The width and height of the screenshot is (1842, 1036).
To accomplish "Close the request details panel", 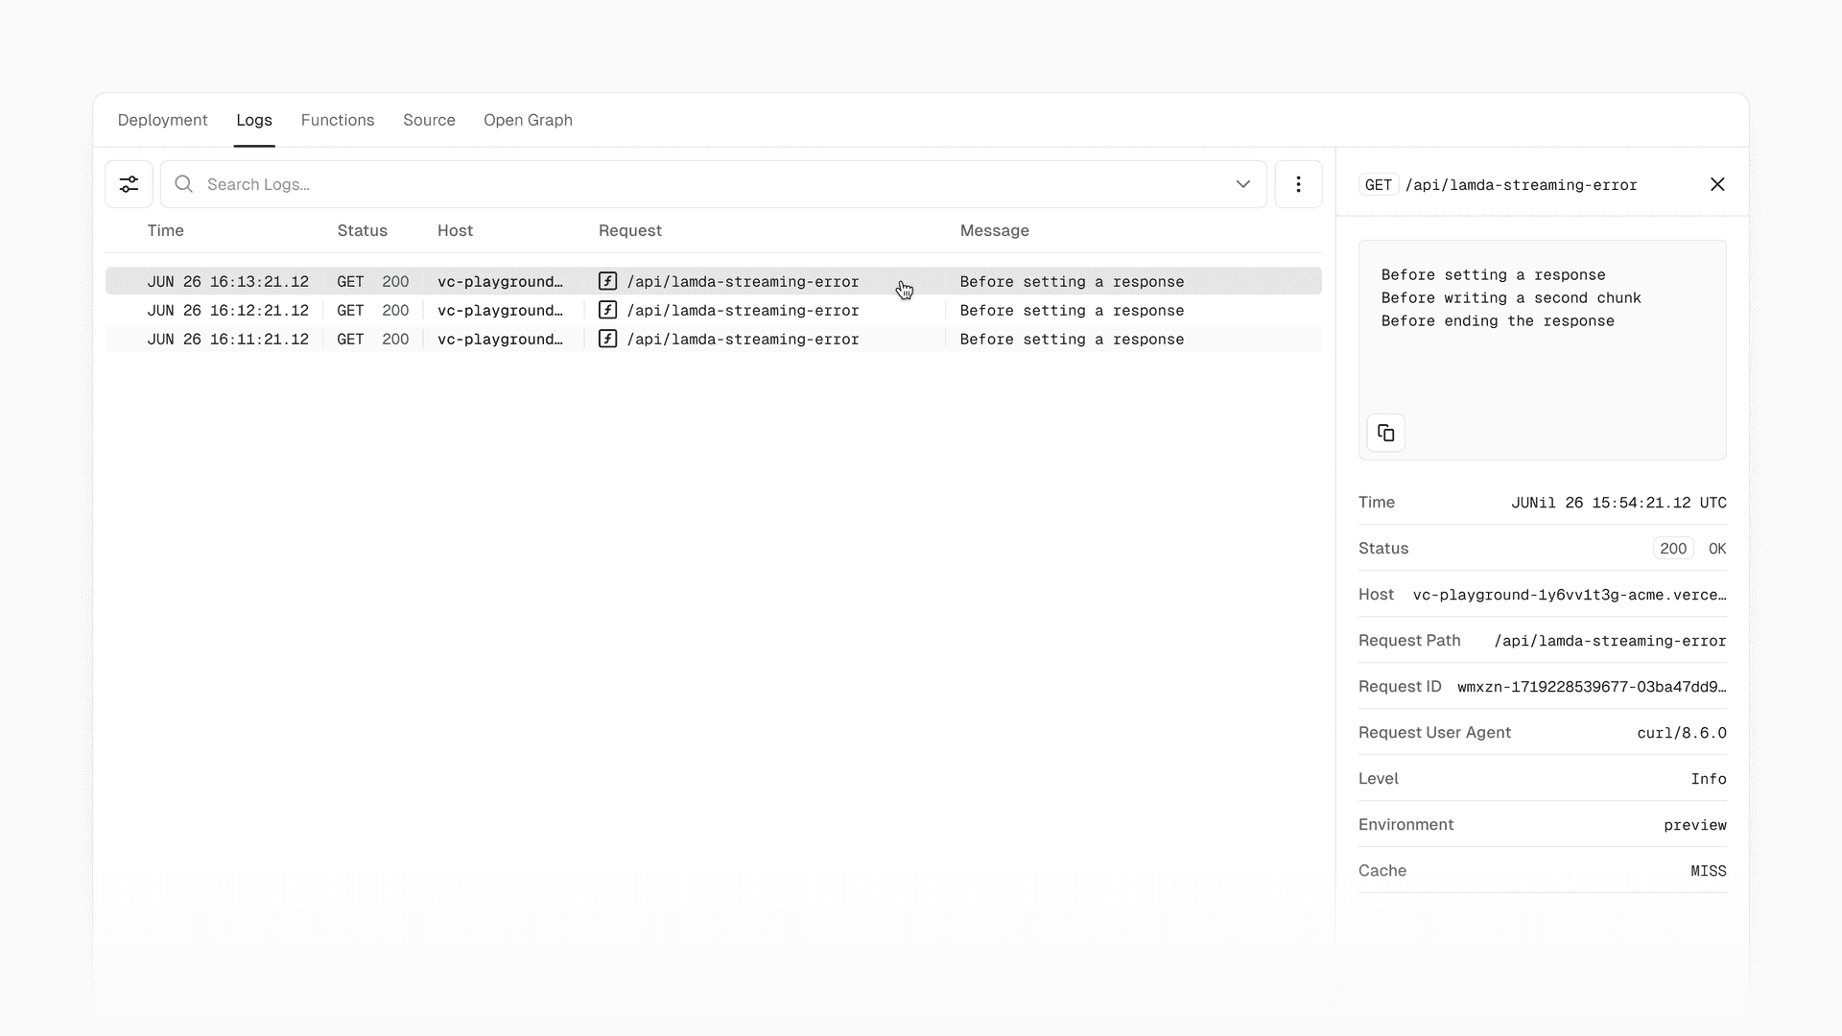I will pos(1717,184).
